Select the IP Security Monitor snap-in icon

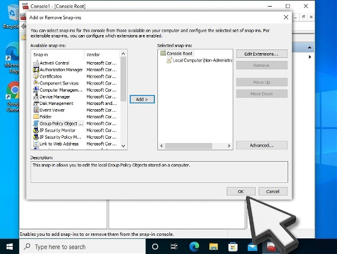coord(36,130)
